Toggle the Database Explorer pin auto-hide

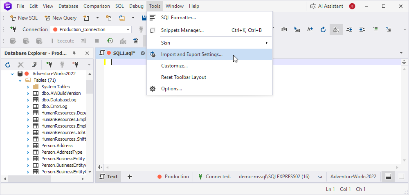tap(74, 53)
